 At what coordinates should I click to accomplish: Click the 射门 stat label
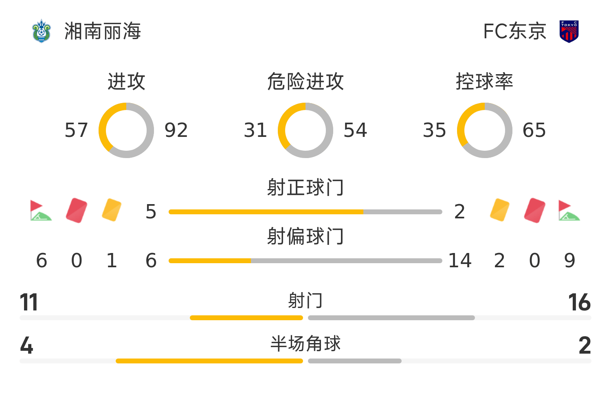coord(305,301)
